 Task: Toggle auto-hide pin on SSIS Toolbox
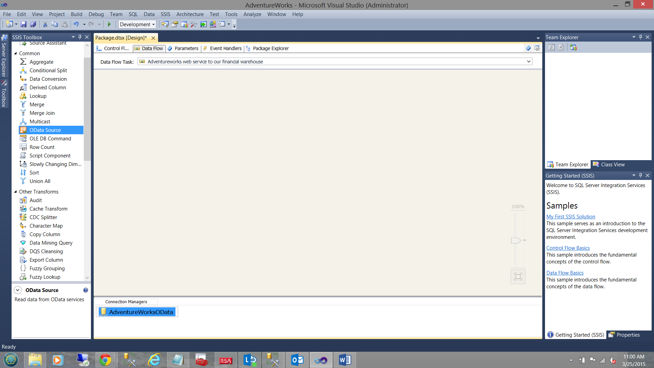coord(80,37)
